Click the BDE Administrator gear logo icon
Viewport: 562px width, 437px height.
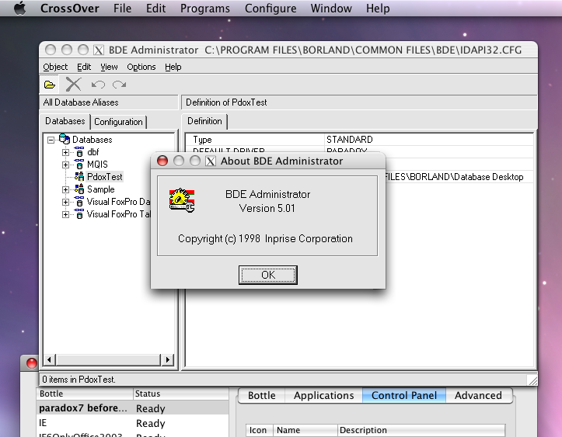click(x=182, y=200)
